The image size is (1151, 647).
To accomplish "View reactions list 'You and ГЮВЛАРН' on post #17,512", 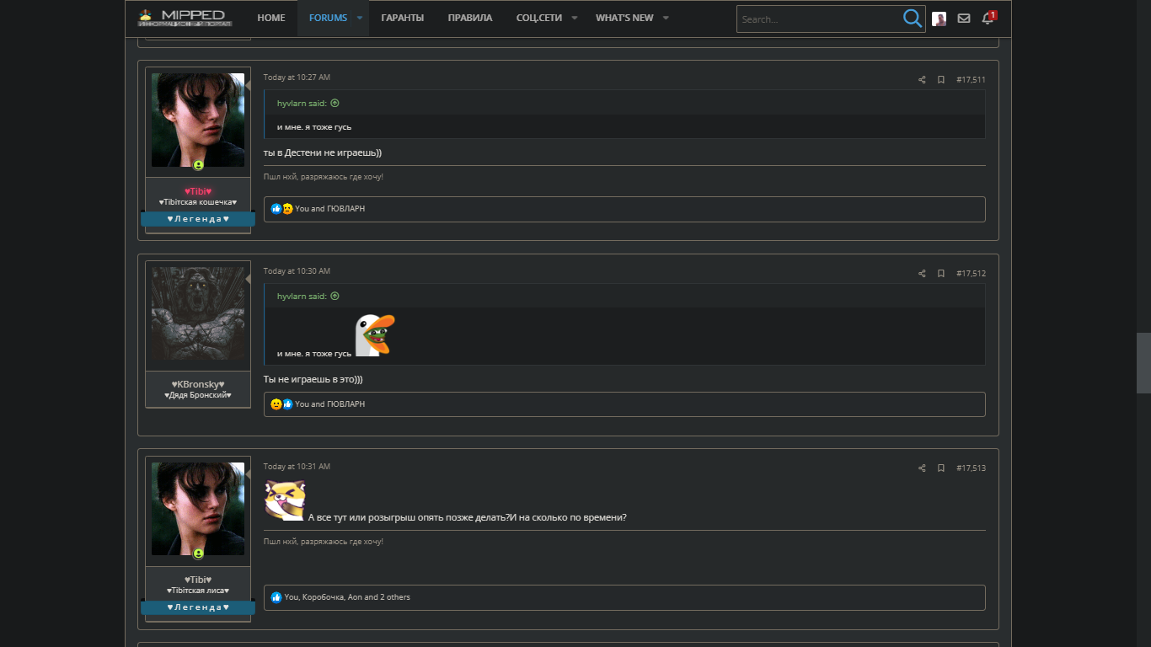I will point(330,404).
